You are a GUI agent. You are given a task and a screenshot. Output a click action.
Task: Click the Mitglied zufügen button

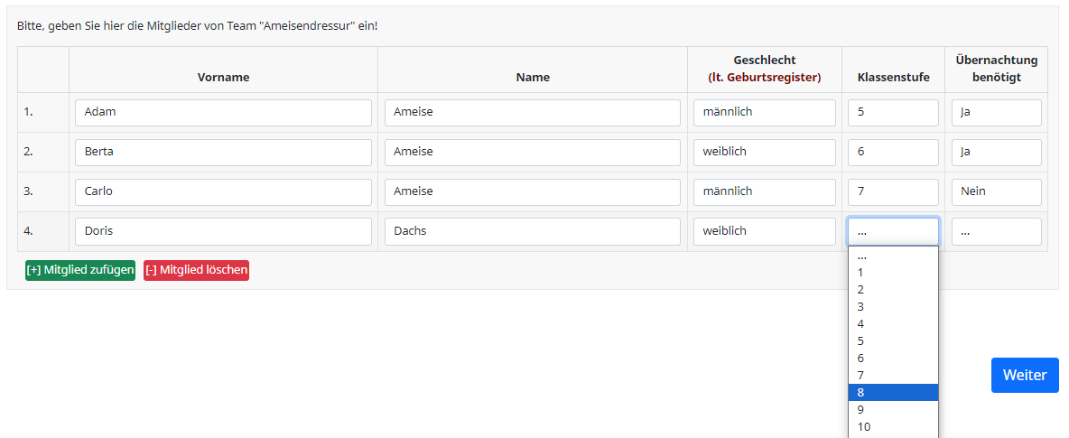(x=80, y=270)
